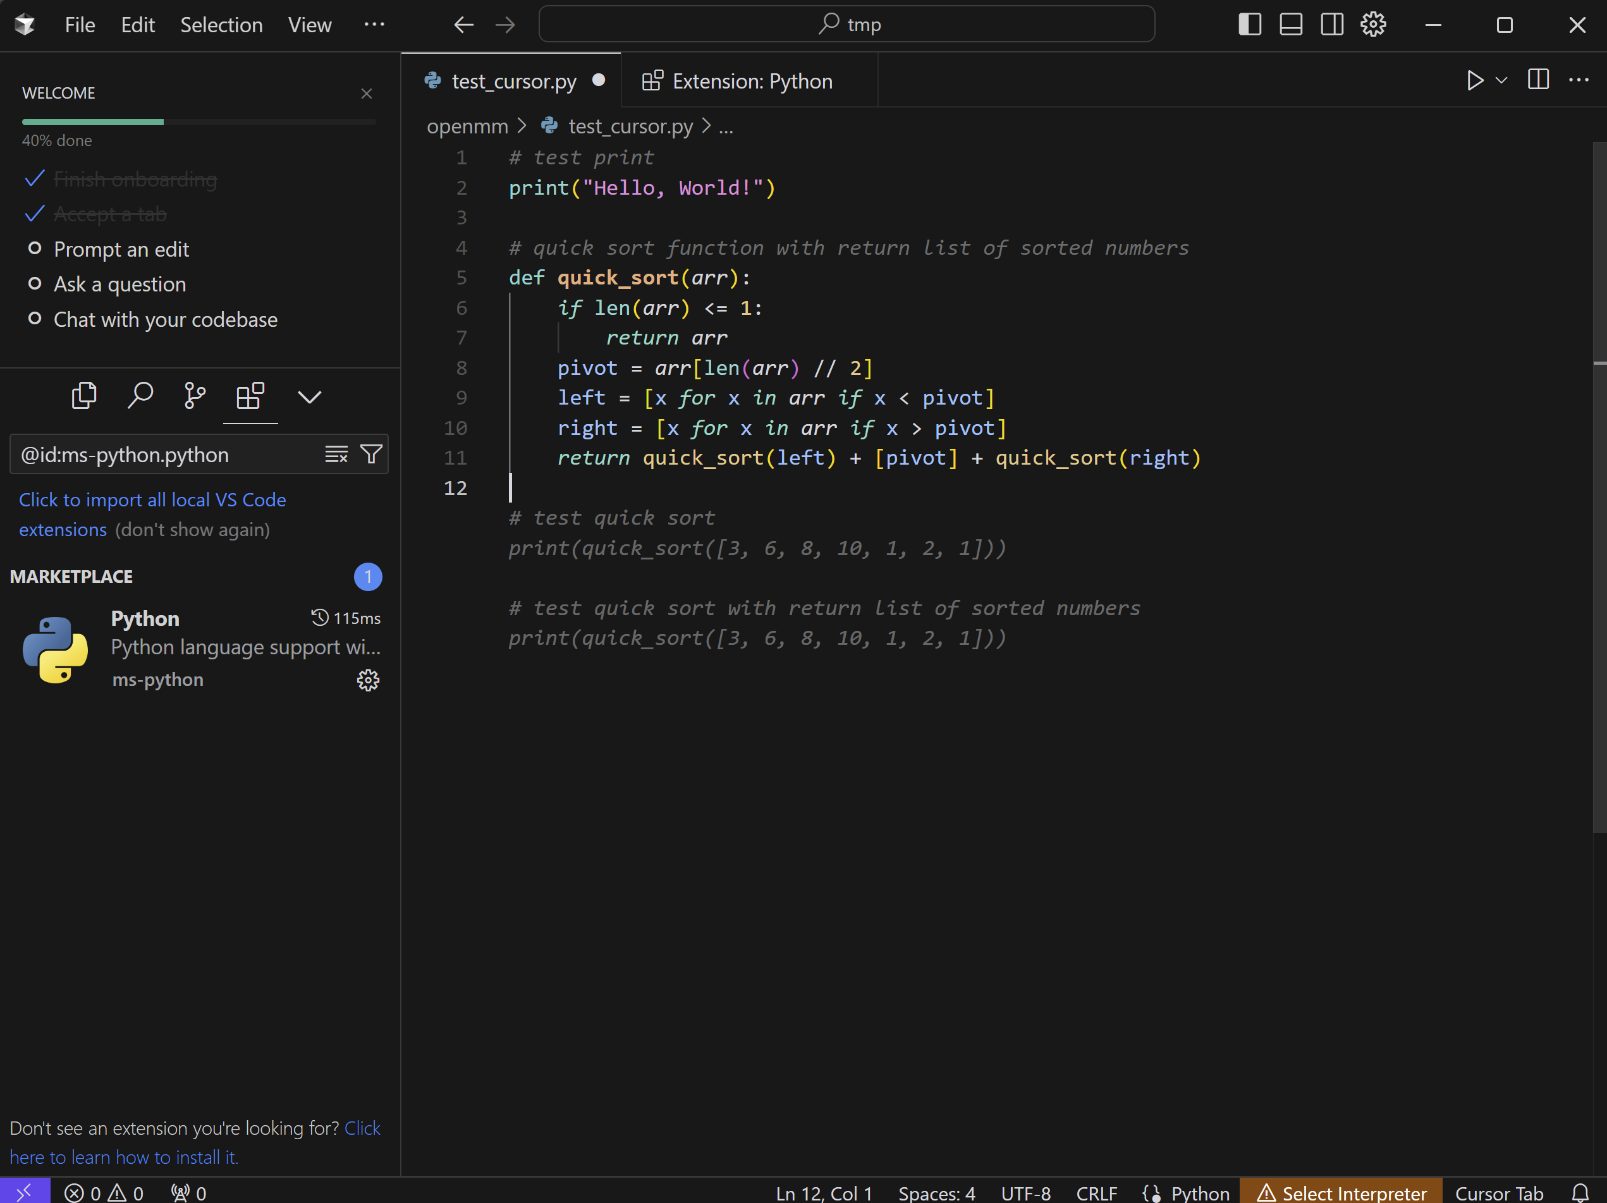Open the Explorer files view icon
Screen dimensions: 1607x1203
(84, 396)
